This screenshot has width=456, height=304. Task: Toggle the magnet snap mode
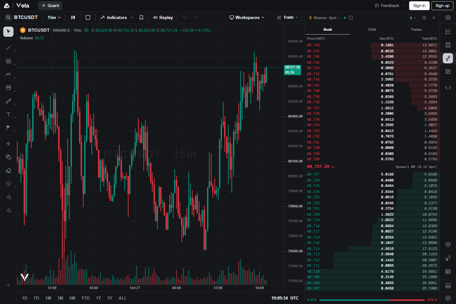pos(9,184)
